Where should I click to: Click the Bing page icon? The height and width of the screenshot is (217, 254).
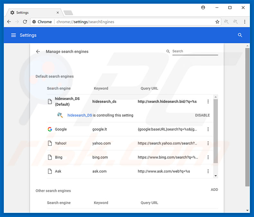pos(50,157)
